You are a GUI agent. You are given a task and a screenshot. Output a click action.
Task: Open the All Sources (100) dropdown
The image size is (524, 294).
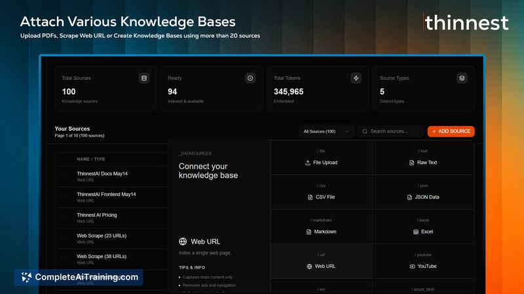point(326,131)
